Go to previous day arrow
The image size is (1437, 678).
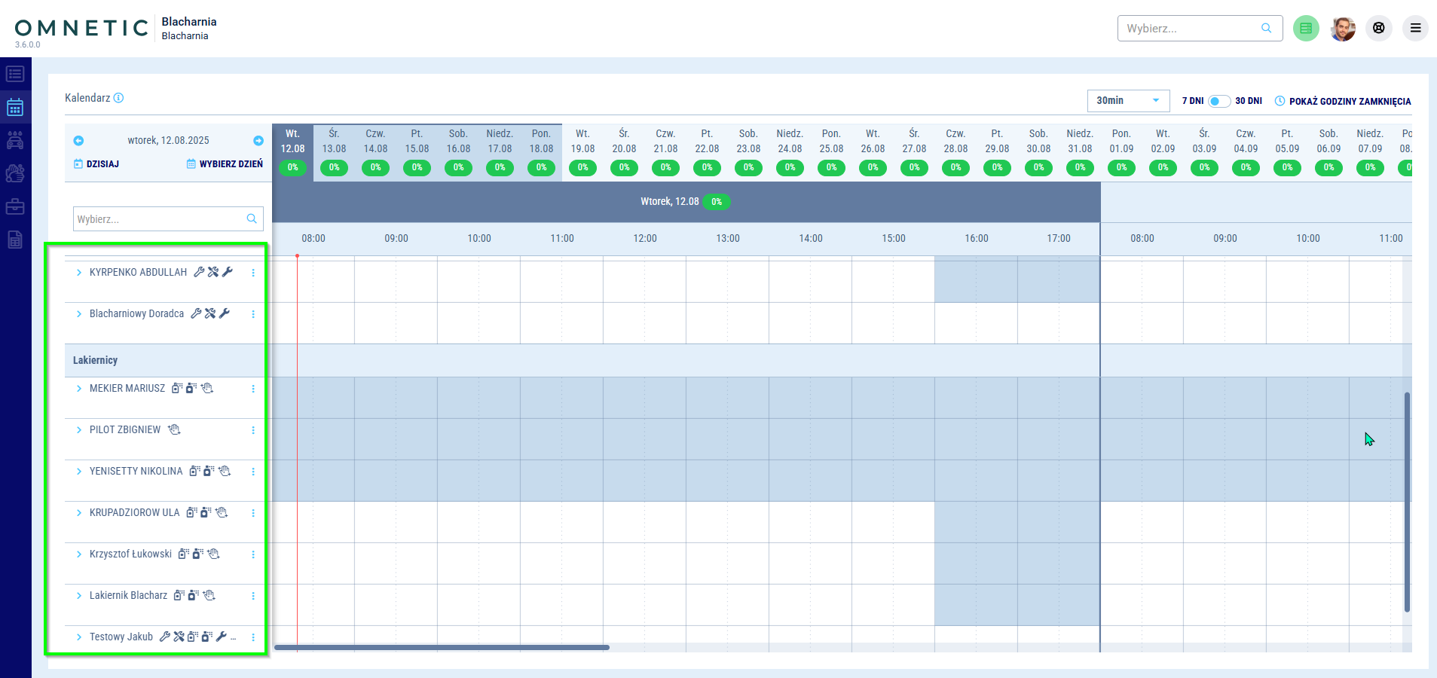tap(78, 141)
